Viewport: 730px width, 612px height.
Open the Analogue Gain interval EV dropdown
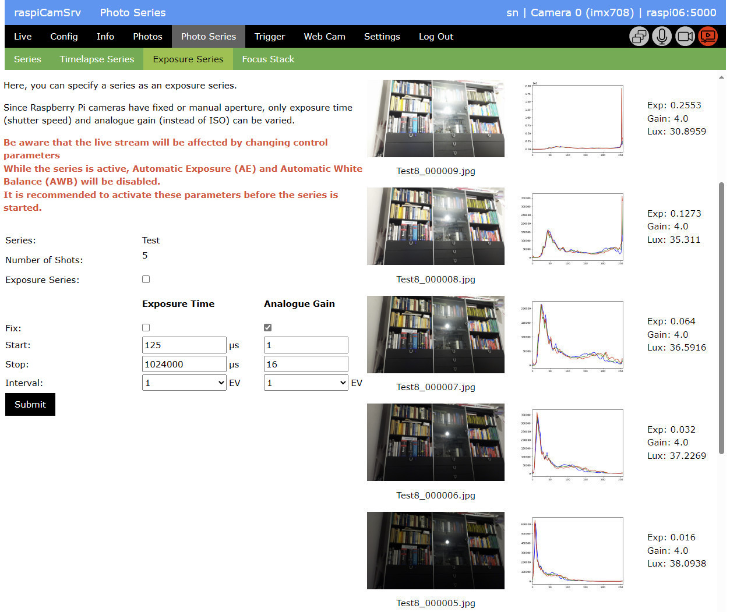click(306, 383)
